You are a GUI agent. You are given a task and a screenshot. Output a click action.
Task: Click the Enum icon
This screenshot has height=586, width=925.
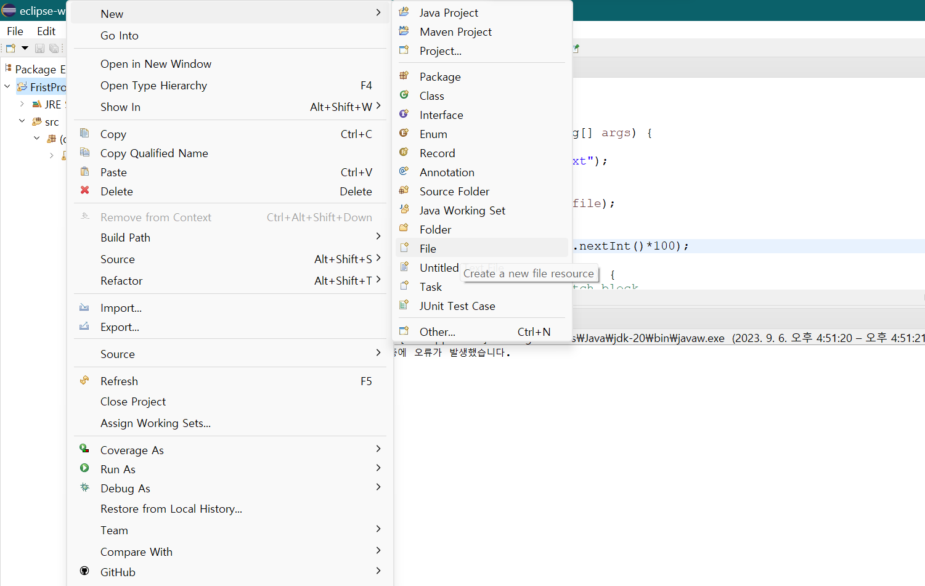tap(404, 134)
